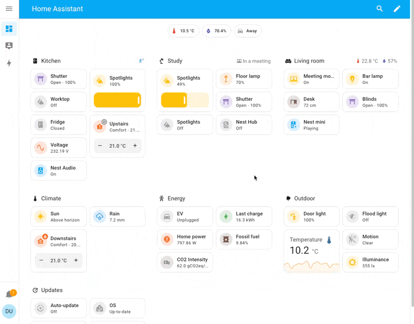Increase Upstairs thermostat temperature with plus
414x324 pixels.
[135, 146]
